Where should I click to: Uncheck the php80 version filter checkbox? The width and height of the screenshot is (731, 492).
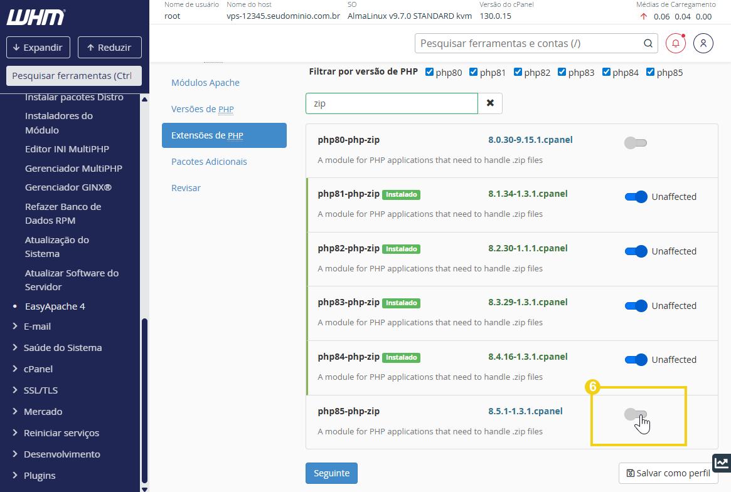pos(428,71)
